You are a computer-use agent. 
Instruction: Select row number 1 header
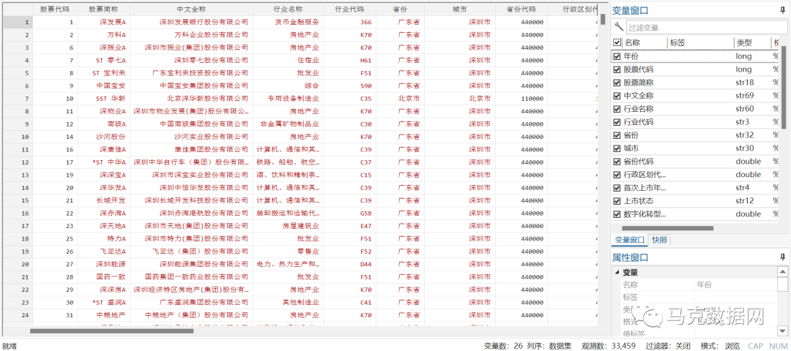(x=17, y=22)
